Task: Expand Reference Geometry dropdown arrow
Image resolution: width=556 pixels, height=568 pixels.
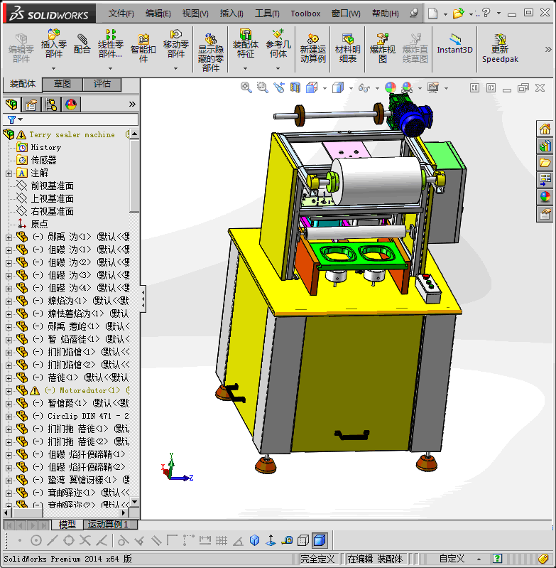Action: (x=278, y=68)
